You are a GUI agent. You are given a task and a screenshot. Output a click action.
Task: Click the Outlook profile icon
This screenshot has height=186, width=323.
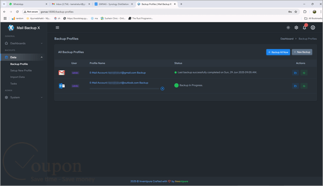coord(62,86)
